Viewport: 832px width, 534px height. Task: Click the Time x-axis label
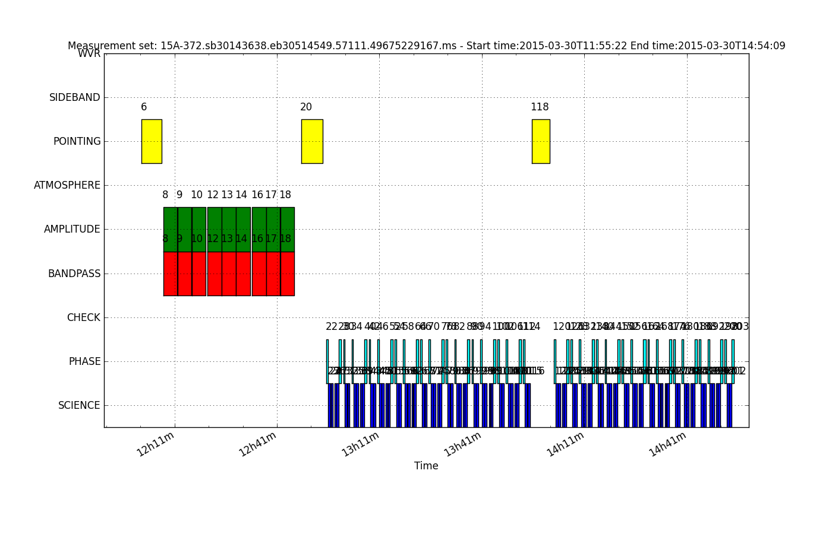[x=426, y=466]
